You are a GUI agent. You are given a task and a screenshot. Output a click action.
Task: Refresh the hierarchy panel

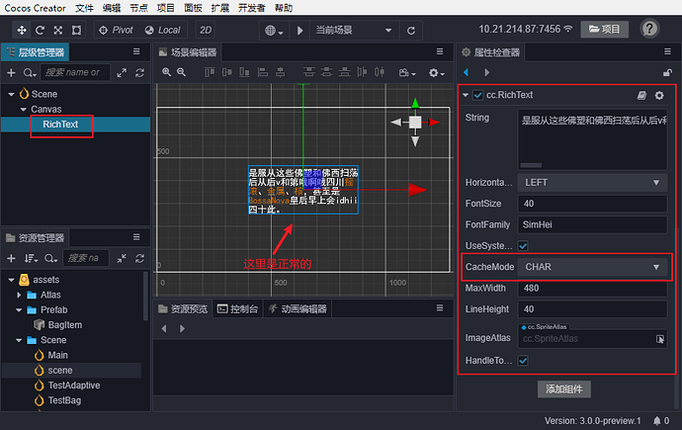tap(139, 72)
